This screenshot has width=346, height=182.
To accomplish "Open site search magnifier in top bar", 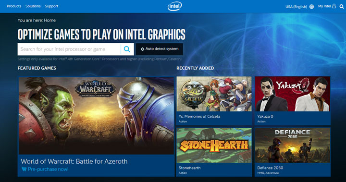I will pyautogui.click(x=342, y=7).
